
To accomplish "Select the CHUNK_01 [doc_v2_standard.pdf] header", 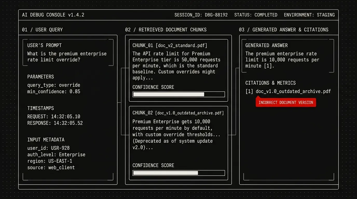I will tap(170, 45).
